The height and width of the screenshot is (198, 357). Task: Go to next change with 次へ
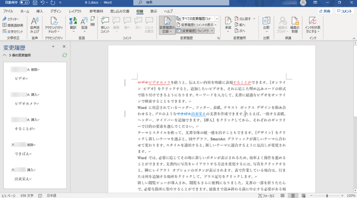click(x=240, y=31)
